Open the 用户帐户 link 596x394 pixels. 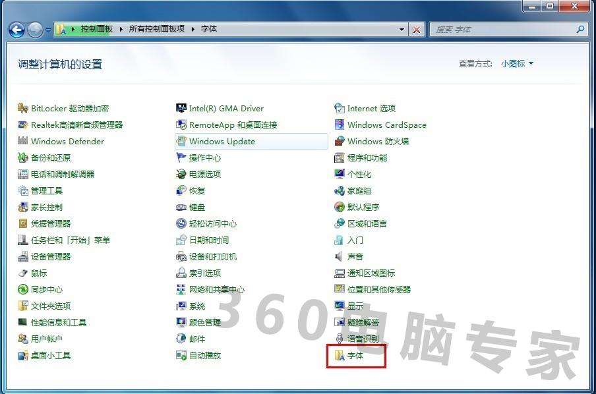coord(46,339)
